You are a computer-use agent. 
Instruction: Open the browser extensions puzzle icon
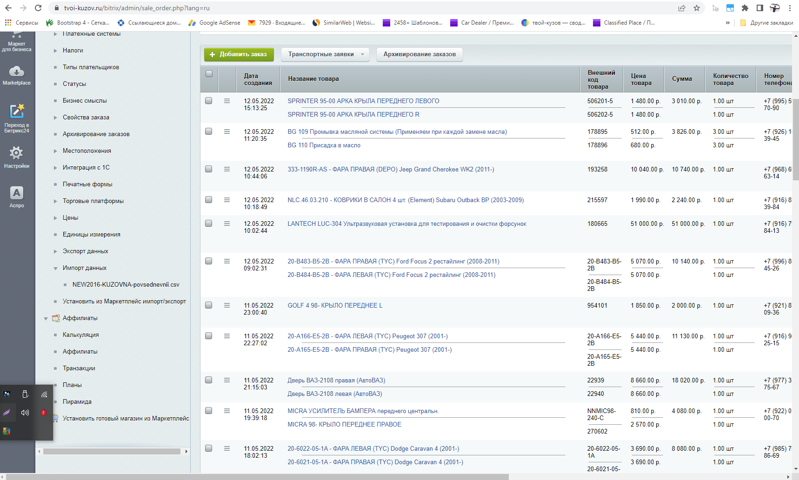[x=745, y=8]
